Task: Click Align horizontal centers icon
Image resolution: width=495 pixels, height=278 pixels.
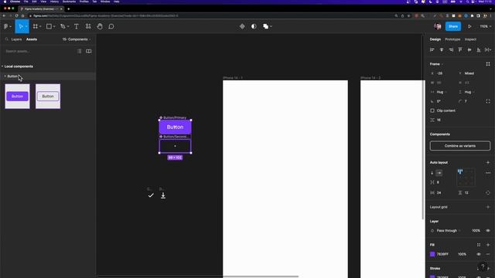Action: pyautogui.click(x=442, y=49)
